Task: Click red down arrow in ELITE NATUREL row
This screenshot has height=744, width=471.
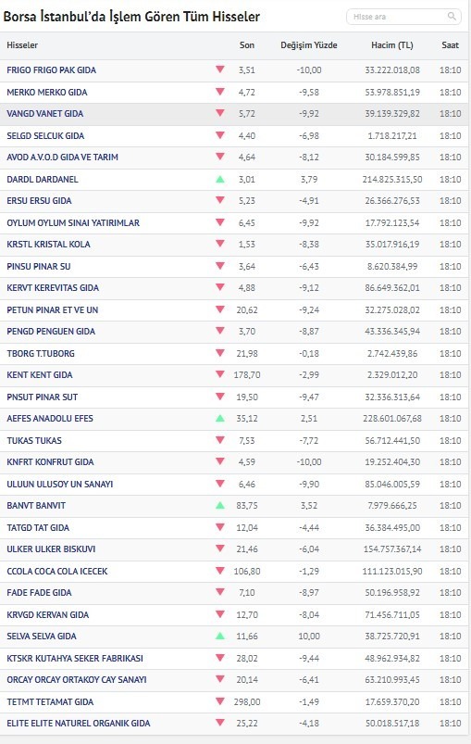Action: click(220, 723)
